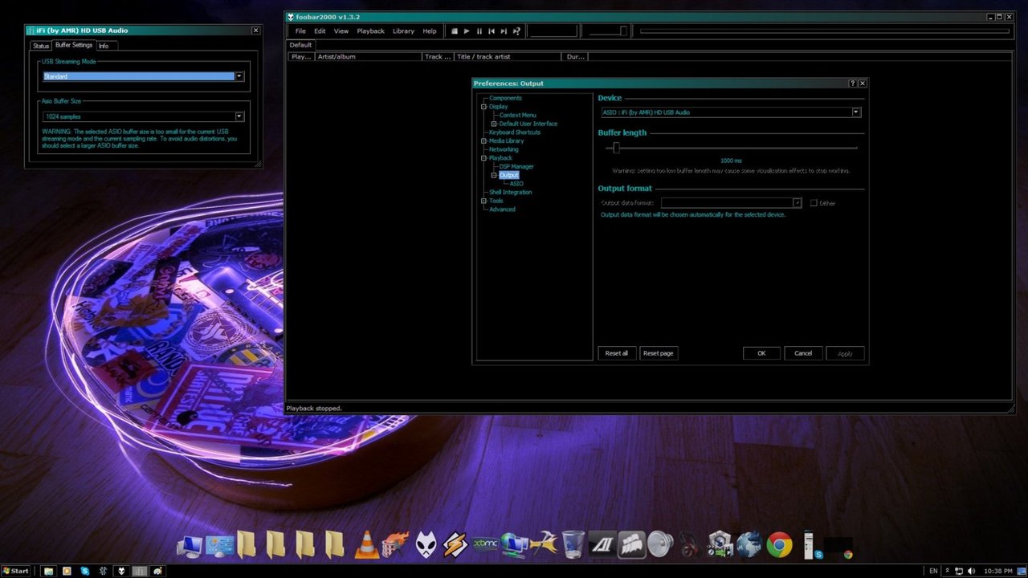Open the VLC cone icon in the dock
Screen dimensions: 1028x578
[x=367, y=544]
